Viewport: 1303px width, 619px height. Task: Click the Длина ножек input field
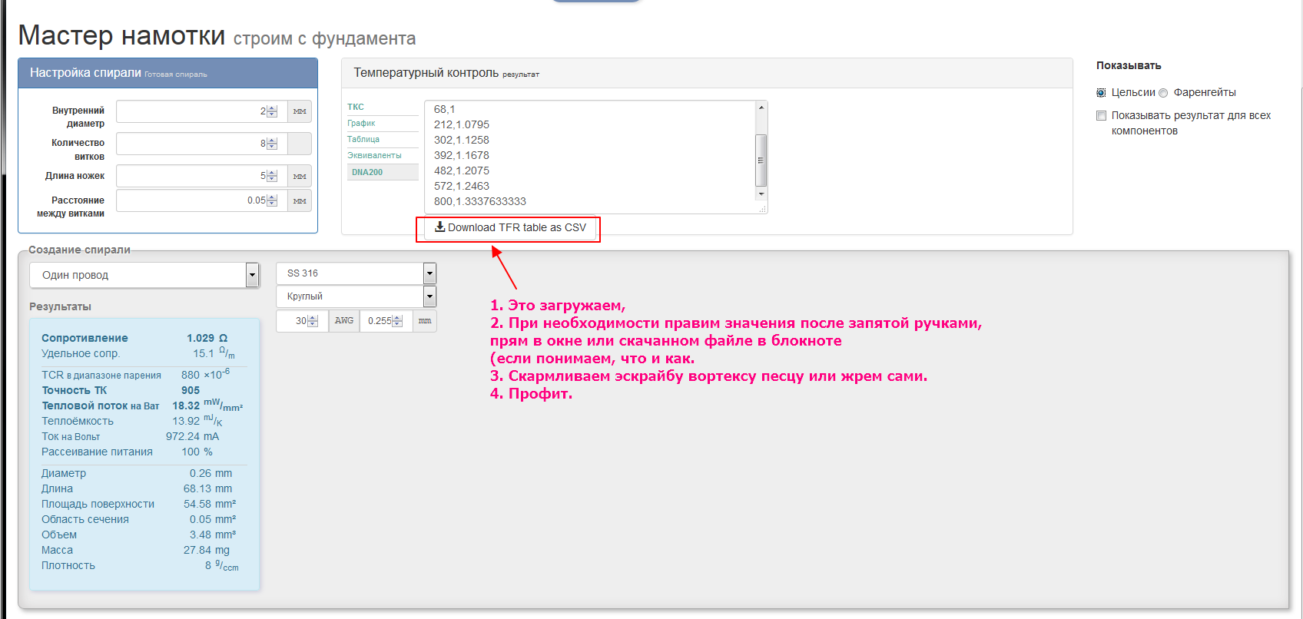point(201,176)
